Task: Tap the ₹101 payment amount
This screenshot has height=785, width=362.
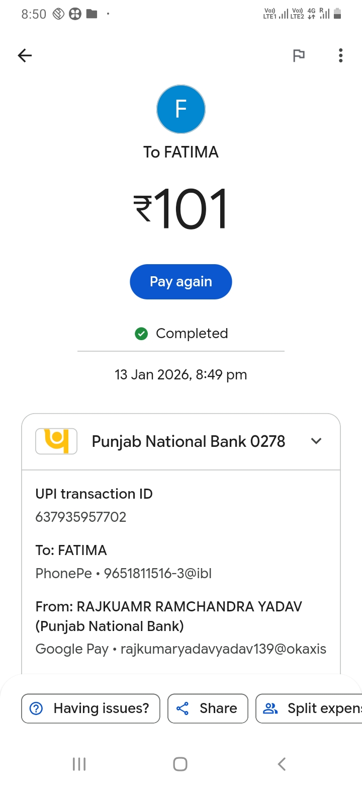Action: coord(181,209)
